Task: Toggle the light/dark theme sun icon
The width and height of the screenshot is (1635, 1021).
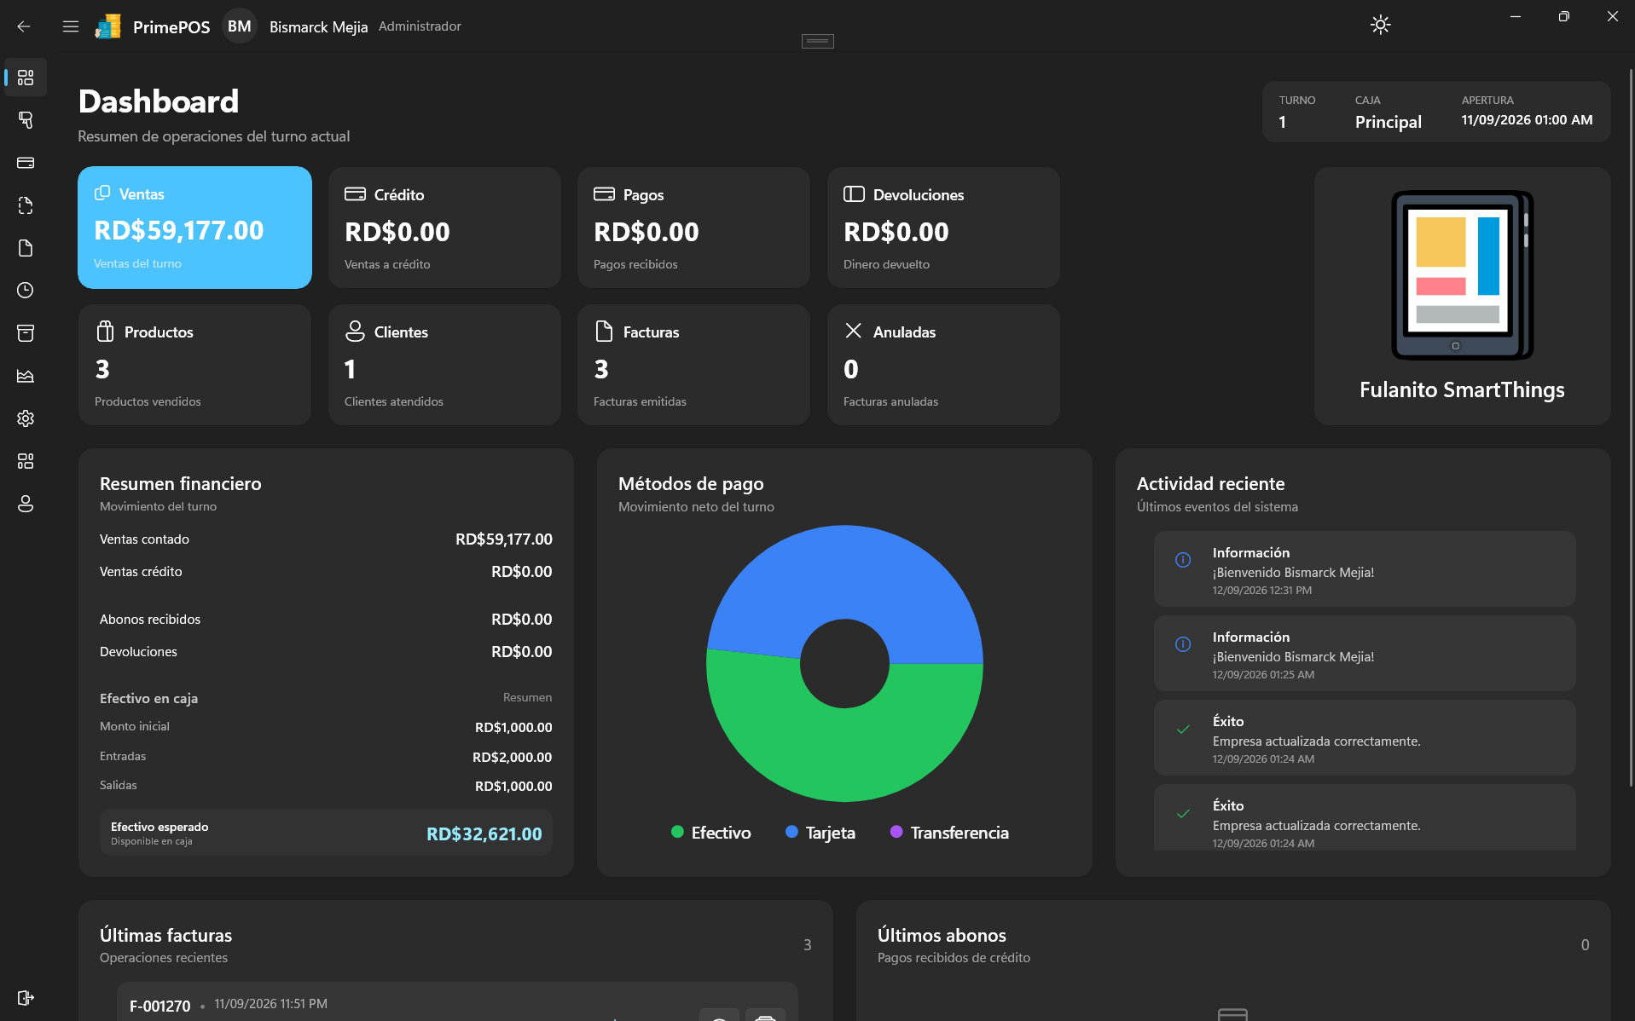Action: click(1380, 25)
